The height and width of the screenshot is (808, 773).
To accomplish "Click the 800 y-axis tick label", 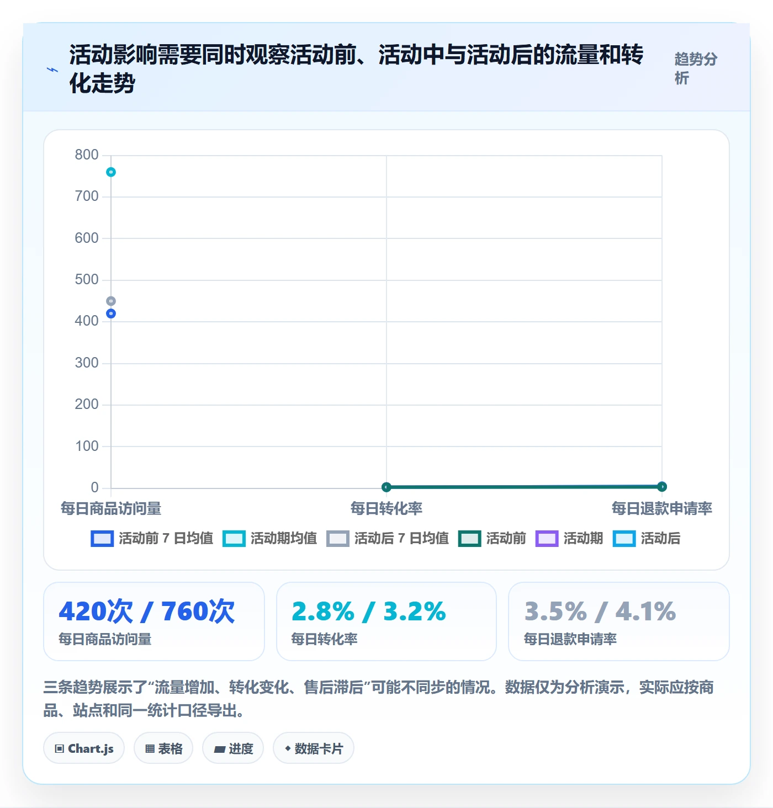I will click(x=87, y=155).
